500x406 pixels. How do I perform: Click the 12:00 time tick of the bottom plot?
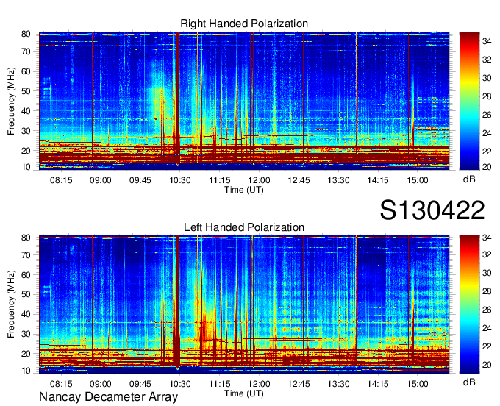tap(260, 384)
